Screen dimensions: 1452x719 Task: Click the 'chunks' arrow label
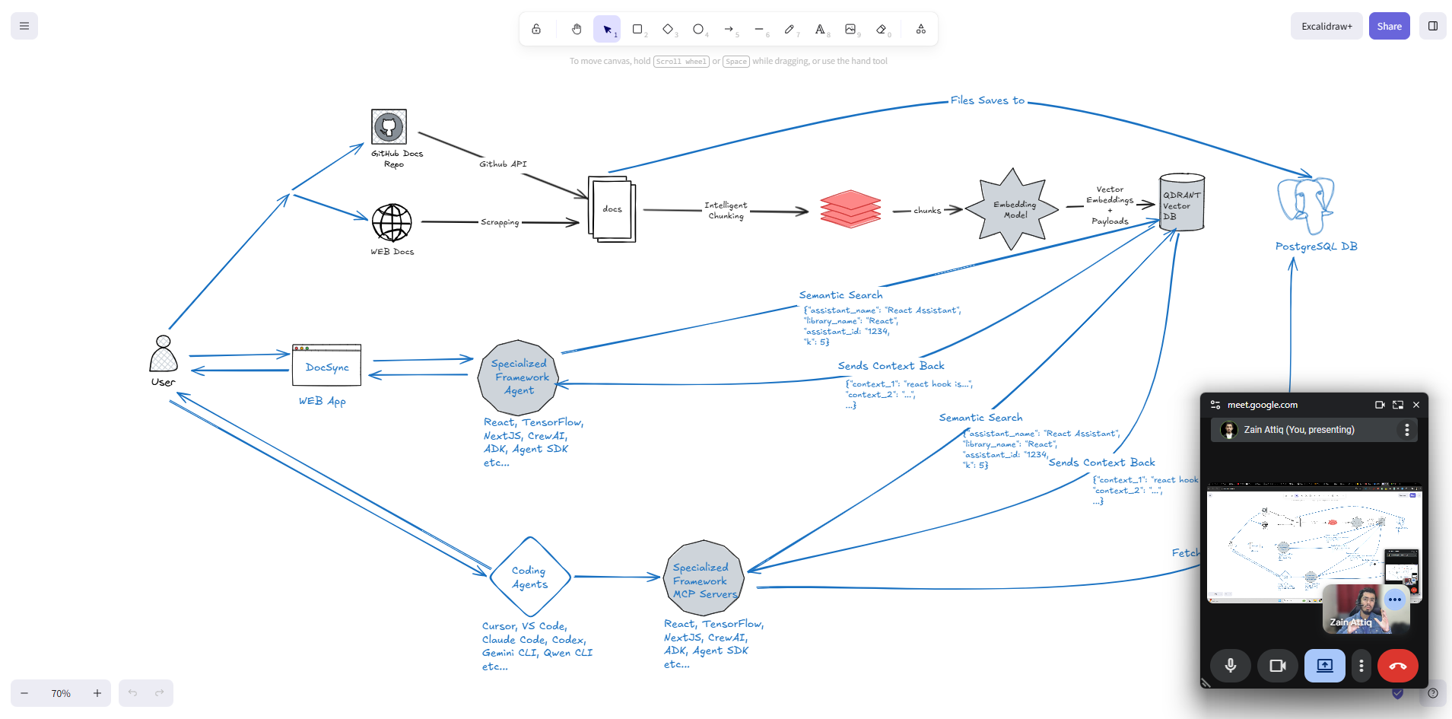coord(927,211)
